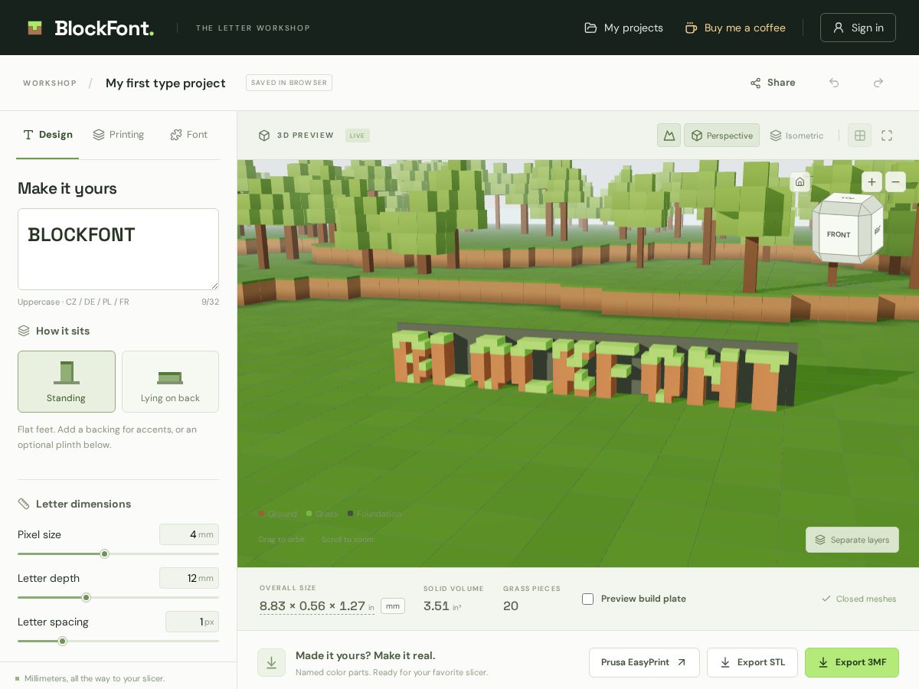Click the Letter spacing value field
The height and width of the screenshot is (689, 919).
191,622
